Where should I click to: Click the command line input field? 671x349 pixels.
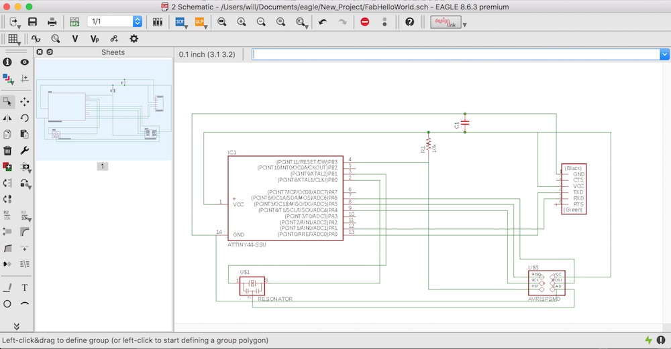click(456, 54)
